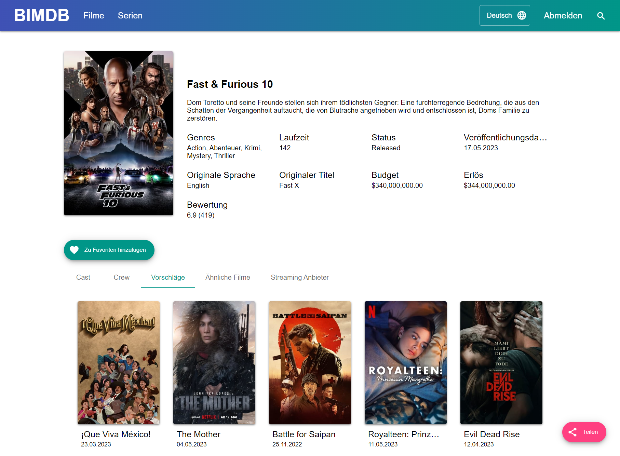The image size is (620, 456).
Task: Select the Vorschläge tab
Action: 168,277
